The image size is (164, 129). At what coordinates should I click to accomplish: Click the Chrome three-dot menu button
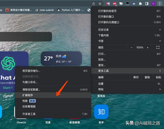point(160,4)
